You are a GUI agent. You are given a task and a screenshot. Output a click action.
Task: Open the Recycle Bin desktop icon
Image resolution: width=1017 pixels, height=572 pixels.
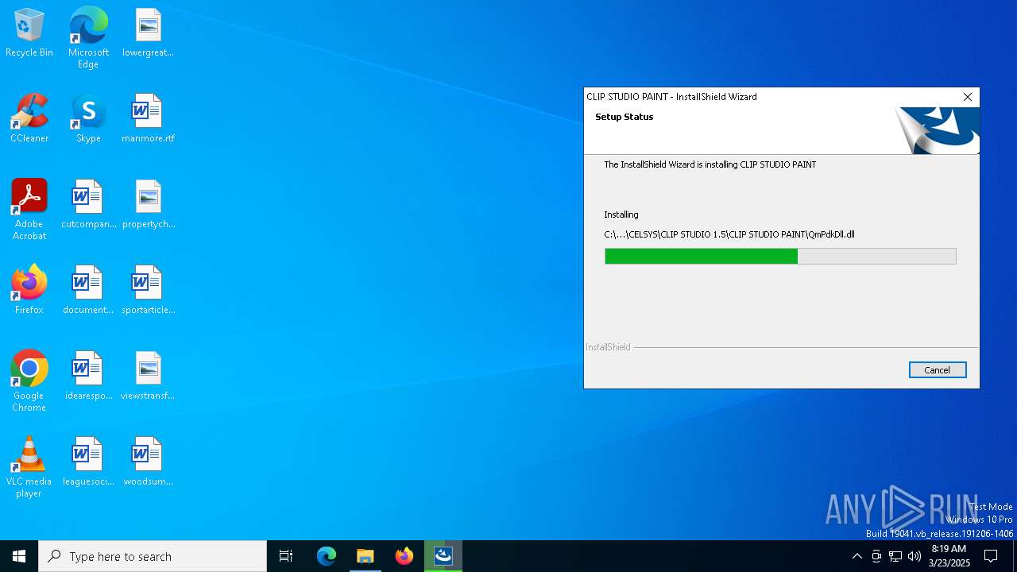29,33
